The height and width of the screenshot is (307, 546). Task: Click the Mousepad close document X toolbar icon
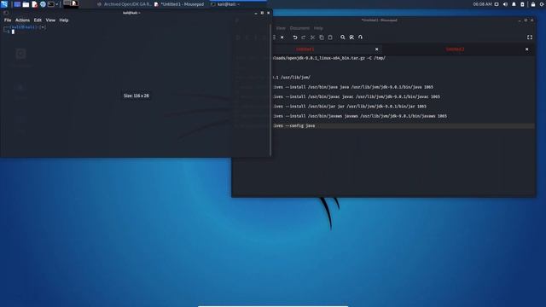tap(282, 38)
